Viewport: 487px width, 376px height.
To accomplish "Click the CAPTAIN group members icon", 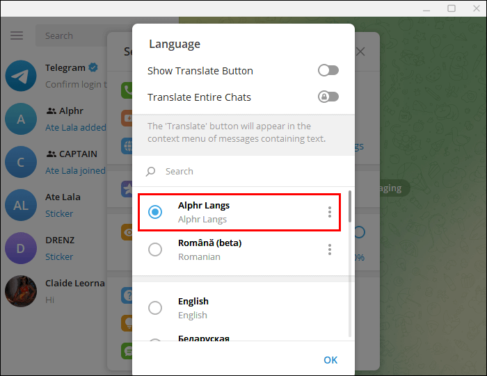I will coord(51,154).
